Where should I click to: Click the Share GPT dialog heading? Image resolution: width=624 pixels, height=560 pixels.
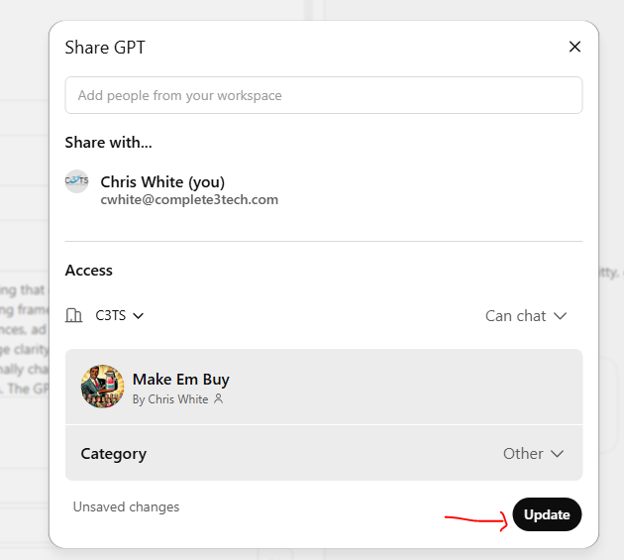coord(105,47)
